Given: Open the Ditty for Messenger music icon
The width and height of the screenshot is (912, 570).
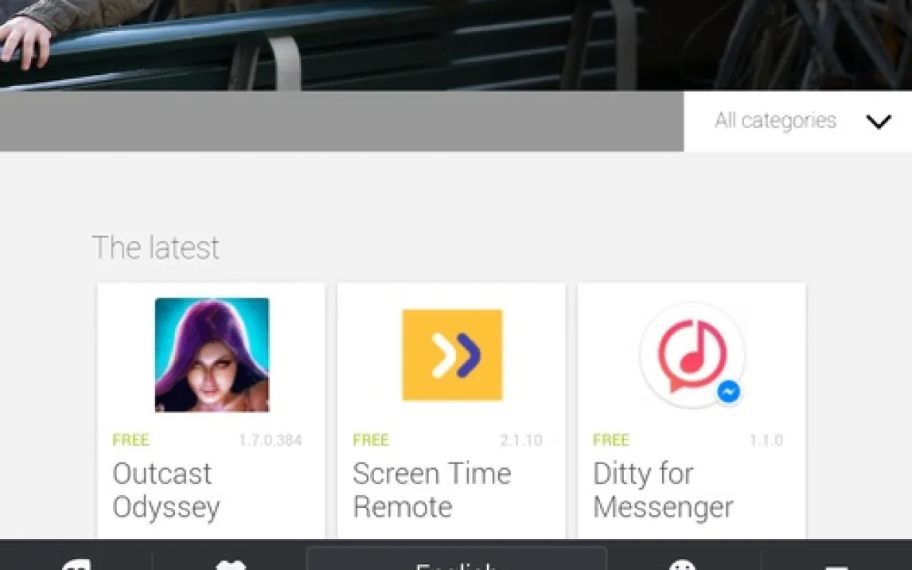Looking at the screenshot, I should click(691, 353).
